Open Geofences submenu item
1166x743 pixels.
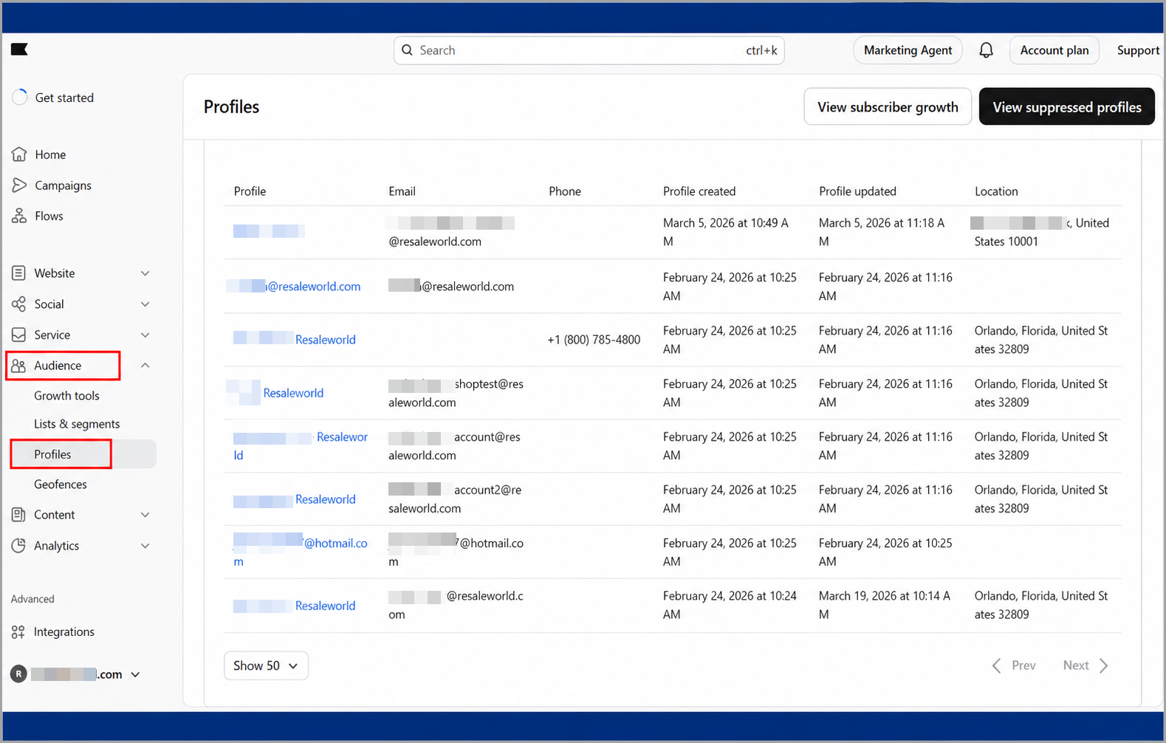pyautogui.click(x=61, y=485)
